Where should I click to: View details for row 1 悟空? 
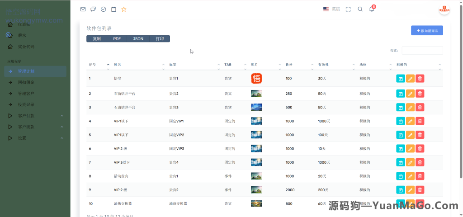401,79
